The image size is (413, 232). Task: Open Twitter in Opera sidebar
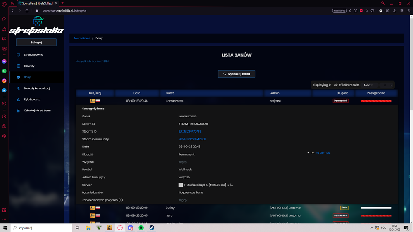click(4, 90)
